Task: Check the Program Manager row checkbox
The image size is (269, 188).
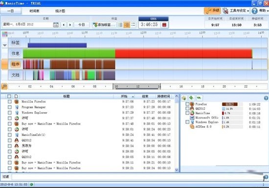Action: (10, 107)
